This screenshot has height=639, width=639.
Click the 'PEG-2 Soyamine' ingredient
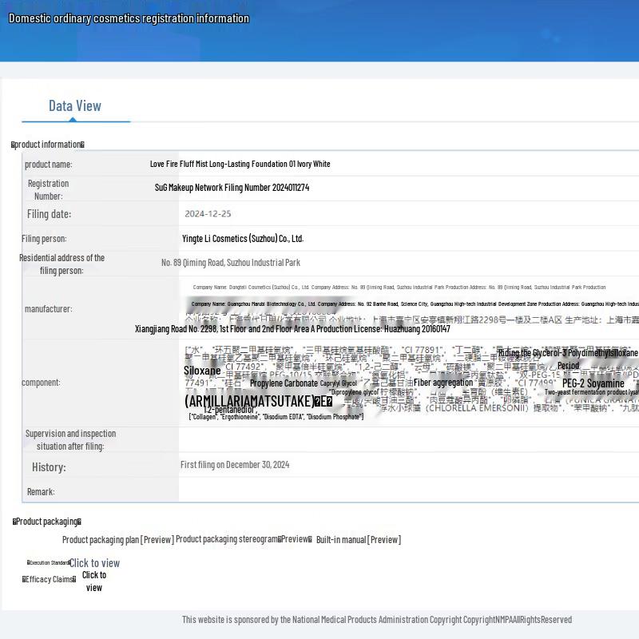coord(593,383)
